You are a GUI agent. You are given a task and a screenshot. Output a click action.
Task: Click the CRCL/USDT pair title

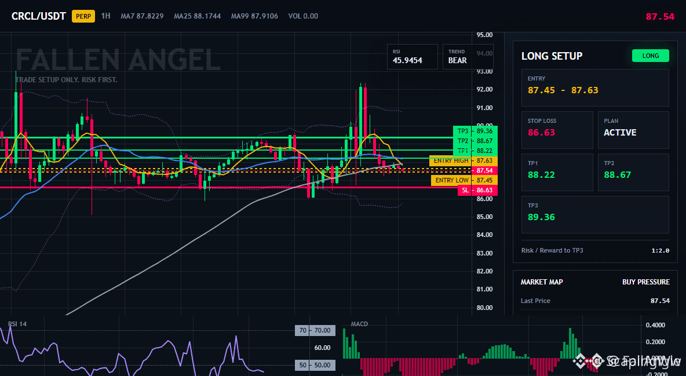38,16
